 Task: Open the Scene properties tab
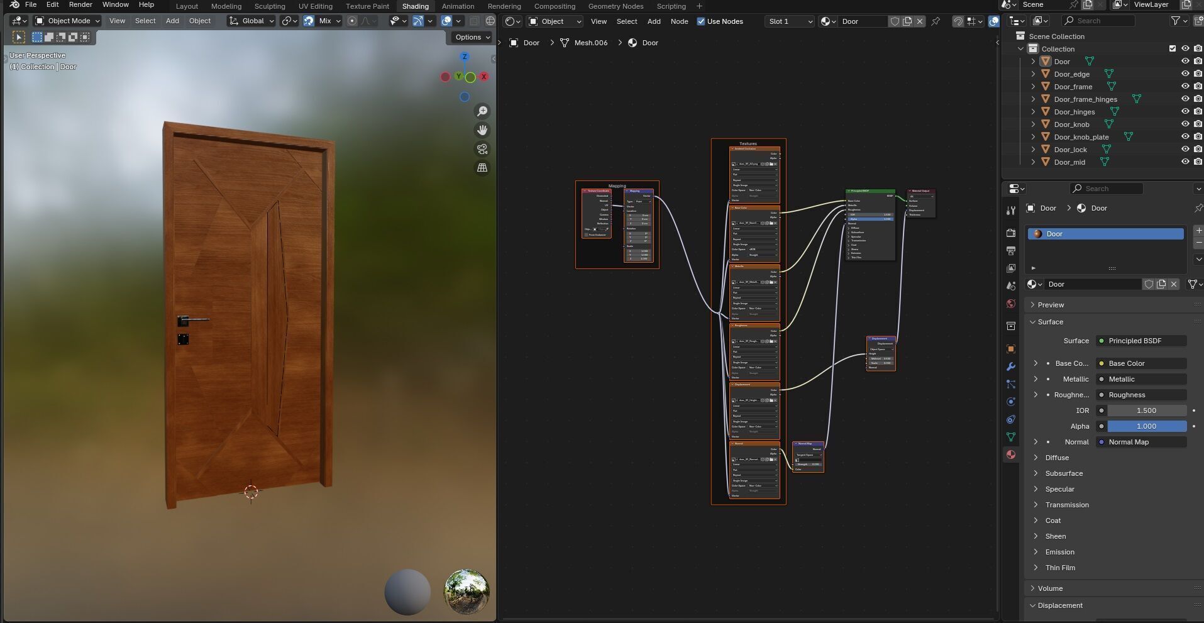click(1011, 286)
